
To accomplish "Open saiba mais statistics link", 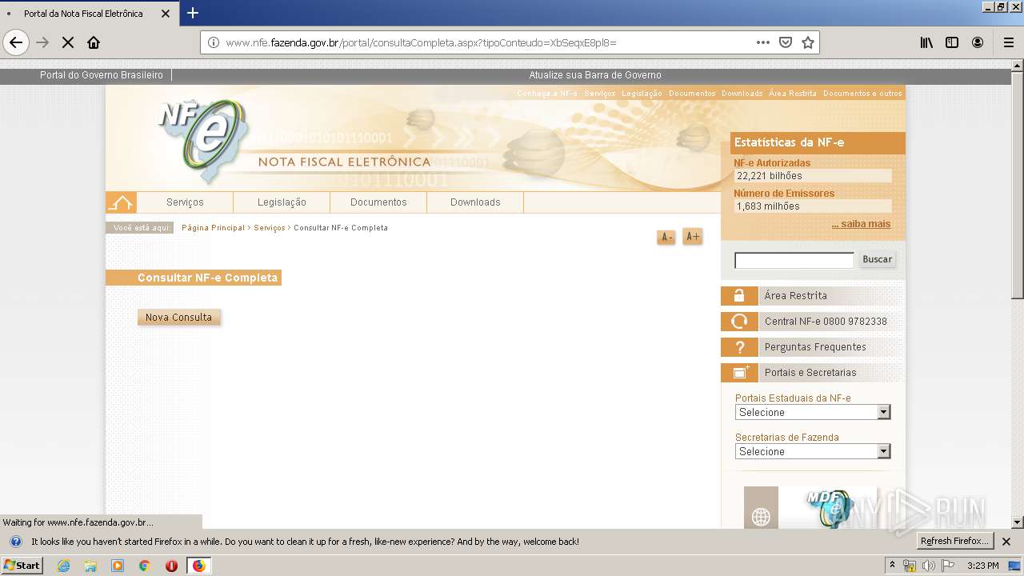I will (x=861, y=224).
